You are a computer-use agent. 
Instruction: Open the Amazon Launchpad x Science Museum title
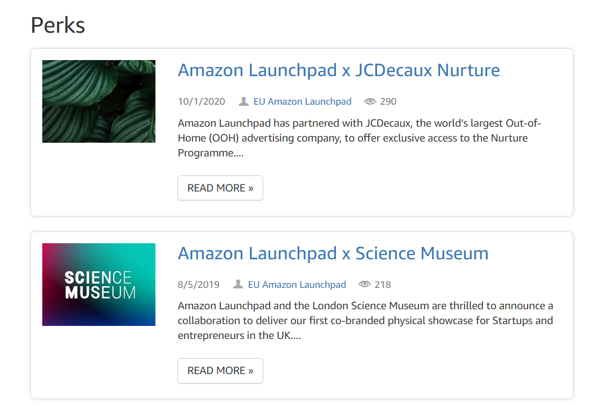point(333,253)
